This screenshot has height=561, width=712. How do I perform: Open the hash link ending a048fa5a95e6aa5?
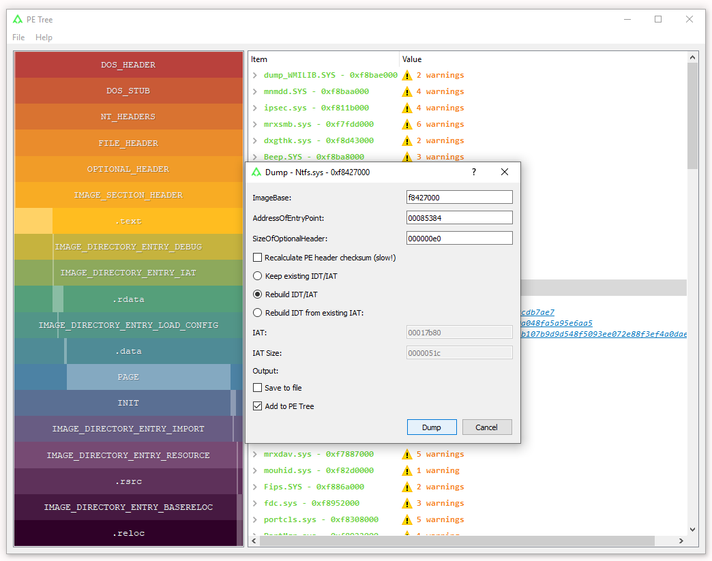pyautogui.click(x=557, y=323)
